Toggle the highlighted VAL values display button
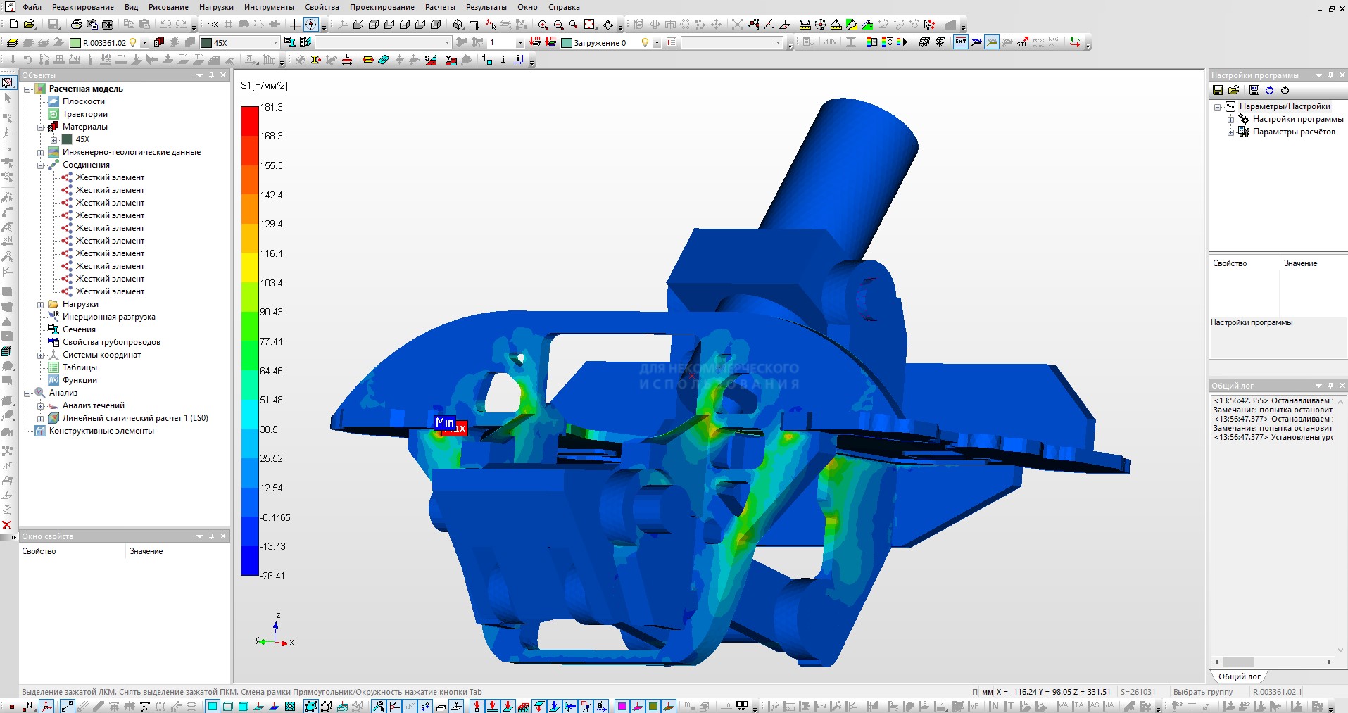 point(992,42)
